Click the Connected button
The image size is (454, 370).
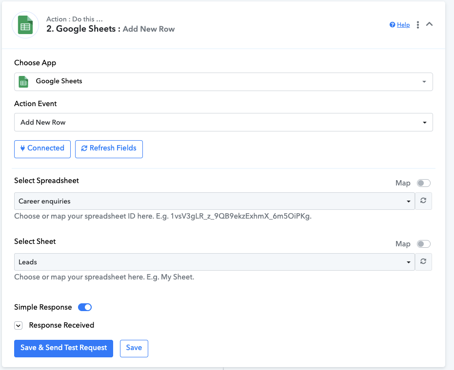[x=42, y=149]
